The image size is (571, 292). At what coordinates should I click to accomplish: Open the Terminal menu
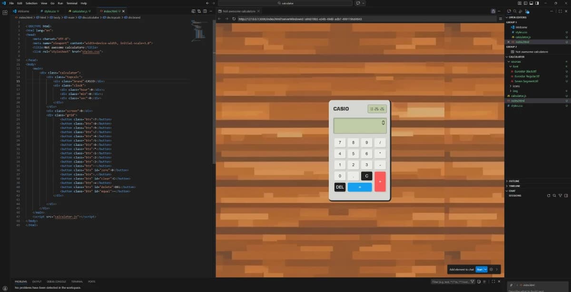72,3
